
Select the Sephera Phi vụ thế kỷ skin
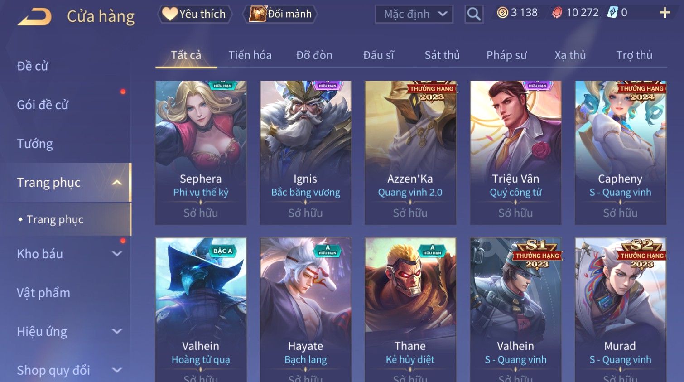coord(201,153)
